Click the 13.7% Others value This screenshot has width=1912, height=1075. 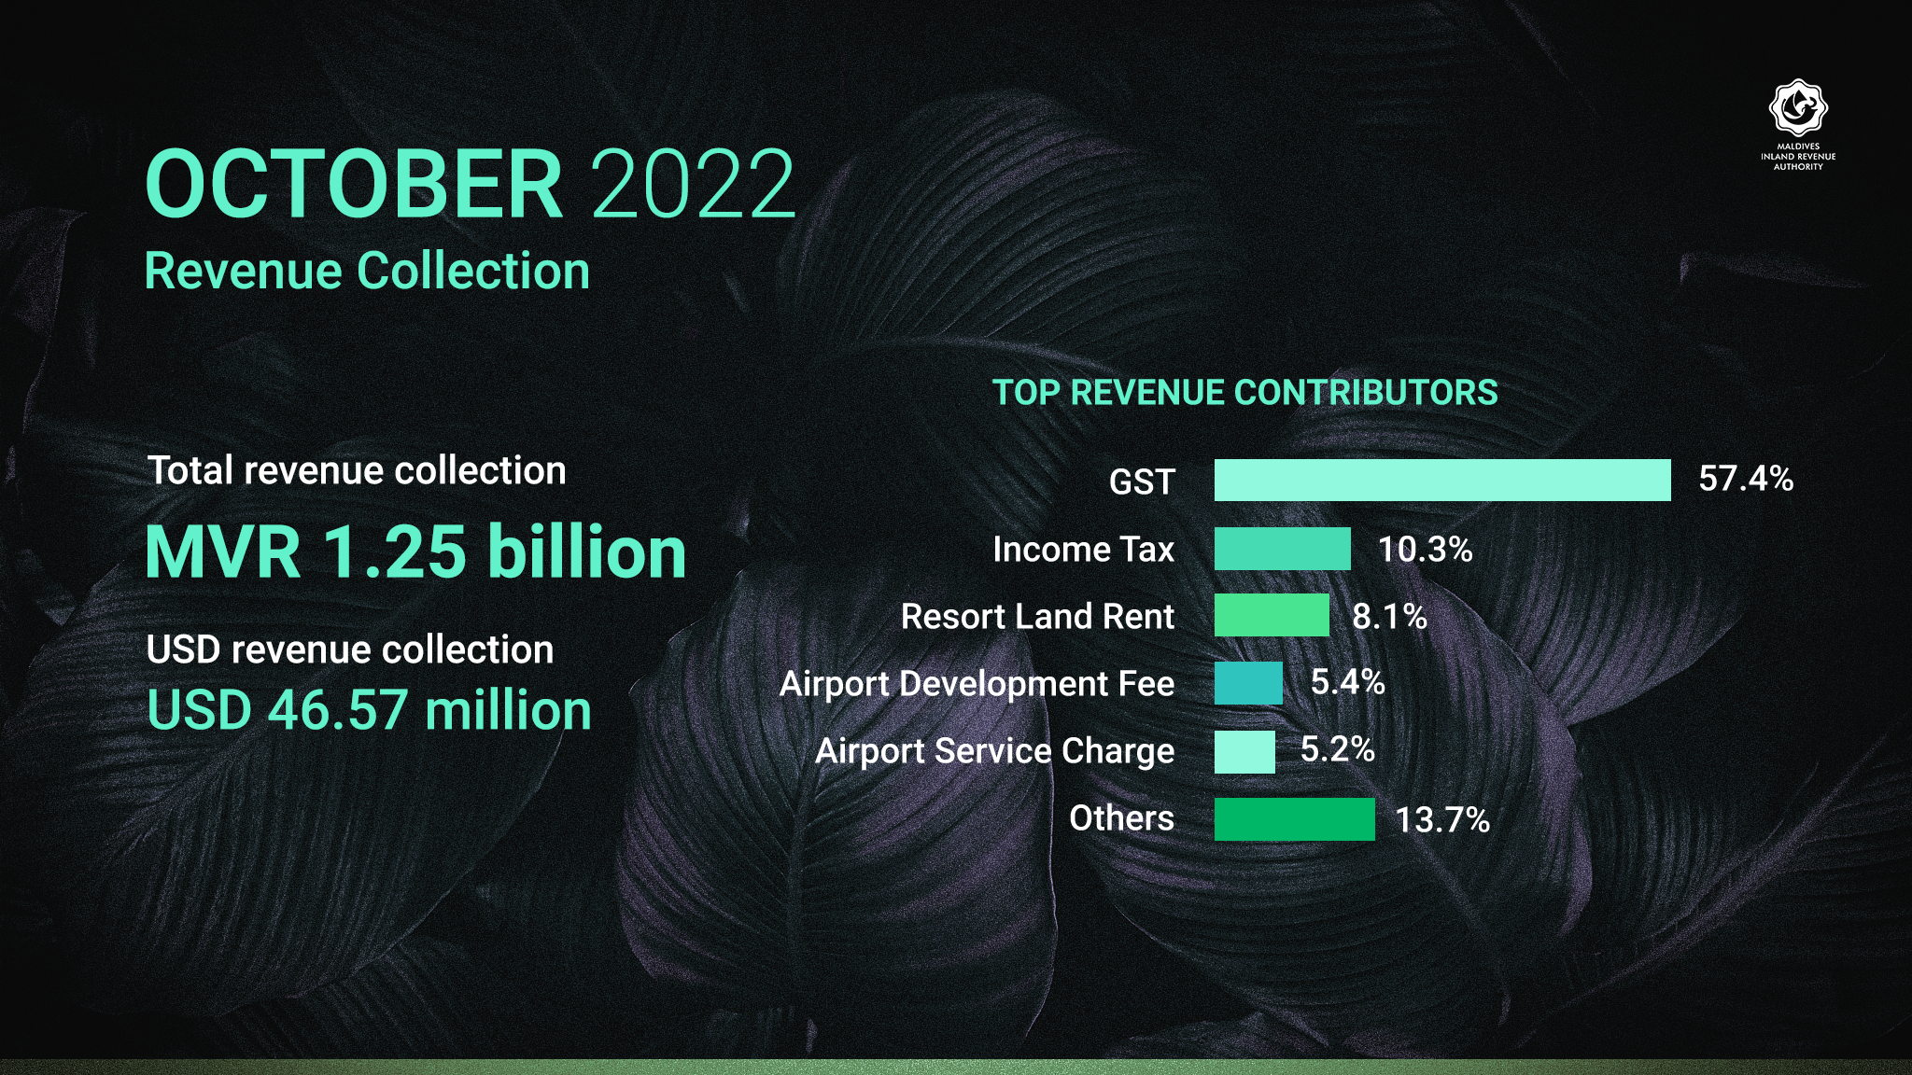coord(1442,819)
